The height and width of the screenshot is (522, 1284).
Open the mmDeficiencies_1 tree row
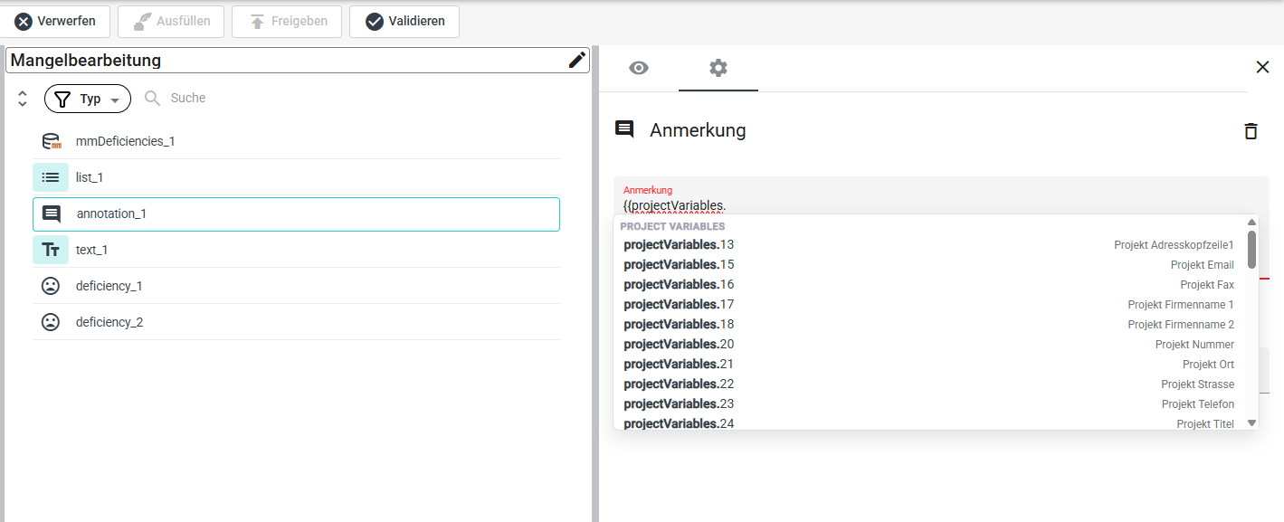point(296,141)
